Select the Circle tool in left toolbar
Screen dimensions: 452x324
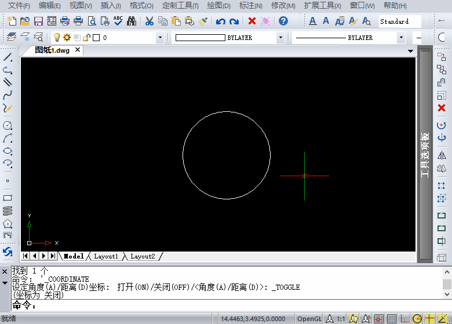point(8,125)
